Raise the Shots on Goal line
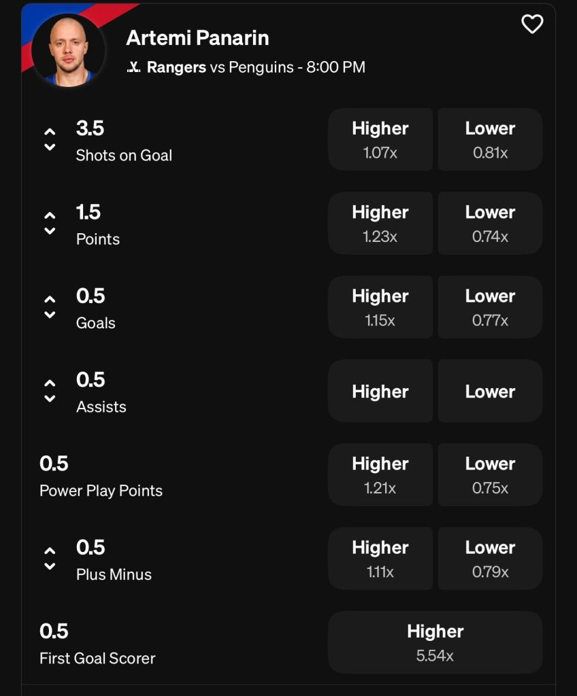 (50, 132)
